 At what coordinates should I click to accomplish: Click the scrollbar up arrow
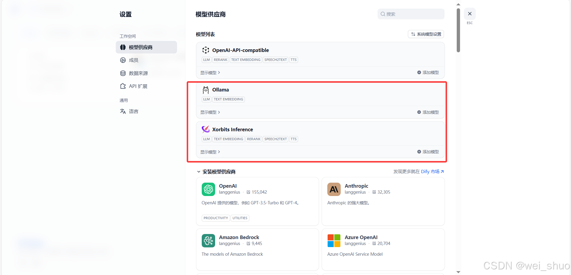[x=458, y=4]
